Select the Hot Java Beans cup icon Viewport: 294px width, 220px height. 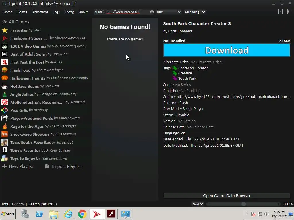pos(5,86)
